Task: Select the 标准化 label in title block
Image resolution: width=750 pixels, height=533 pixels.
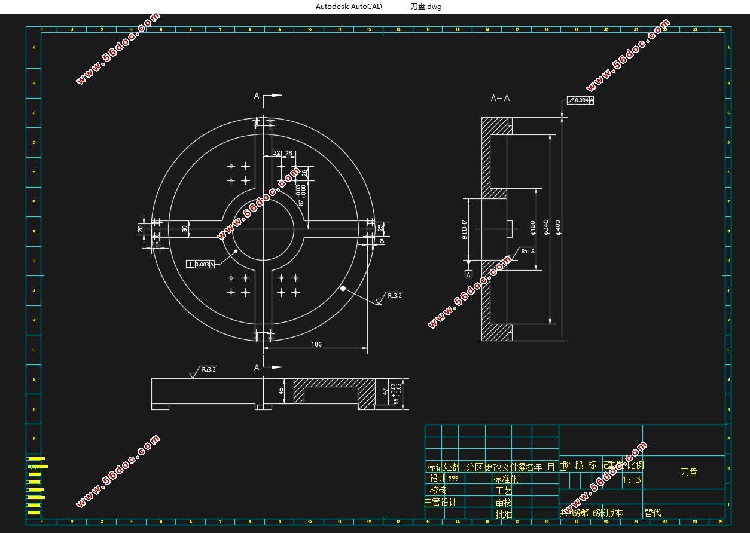Action: pos(505,479)
